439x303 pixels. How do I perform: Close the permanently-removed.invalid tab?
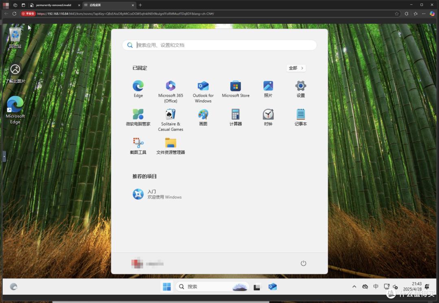(x=79, y=5)
